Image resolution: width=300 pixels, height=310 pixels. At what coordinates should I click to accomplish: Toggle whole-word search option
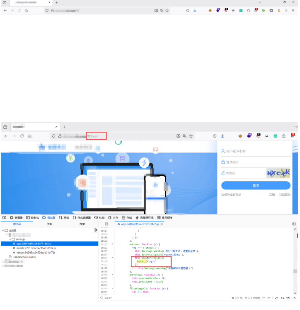click(x=288, y=298)
